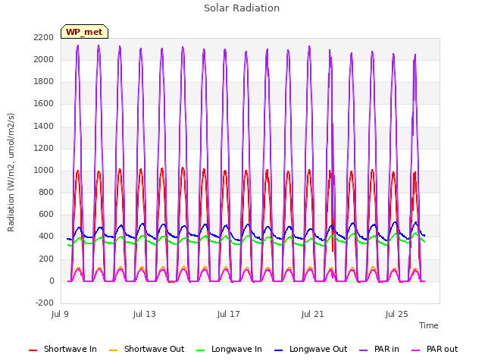Click the Jul 17 x-axis label
This screenshot has width=485, height=364.
[x=229, y=314]
